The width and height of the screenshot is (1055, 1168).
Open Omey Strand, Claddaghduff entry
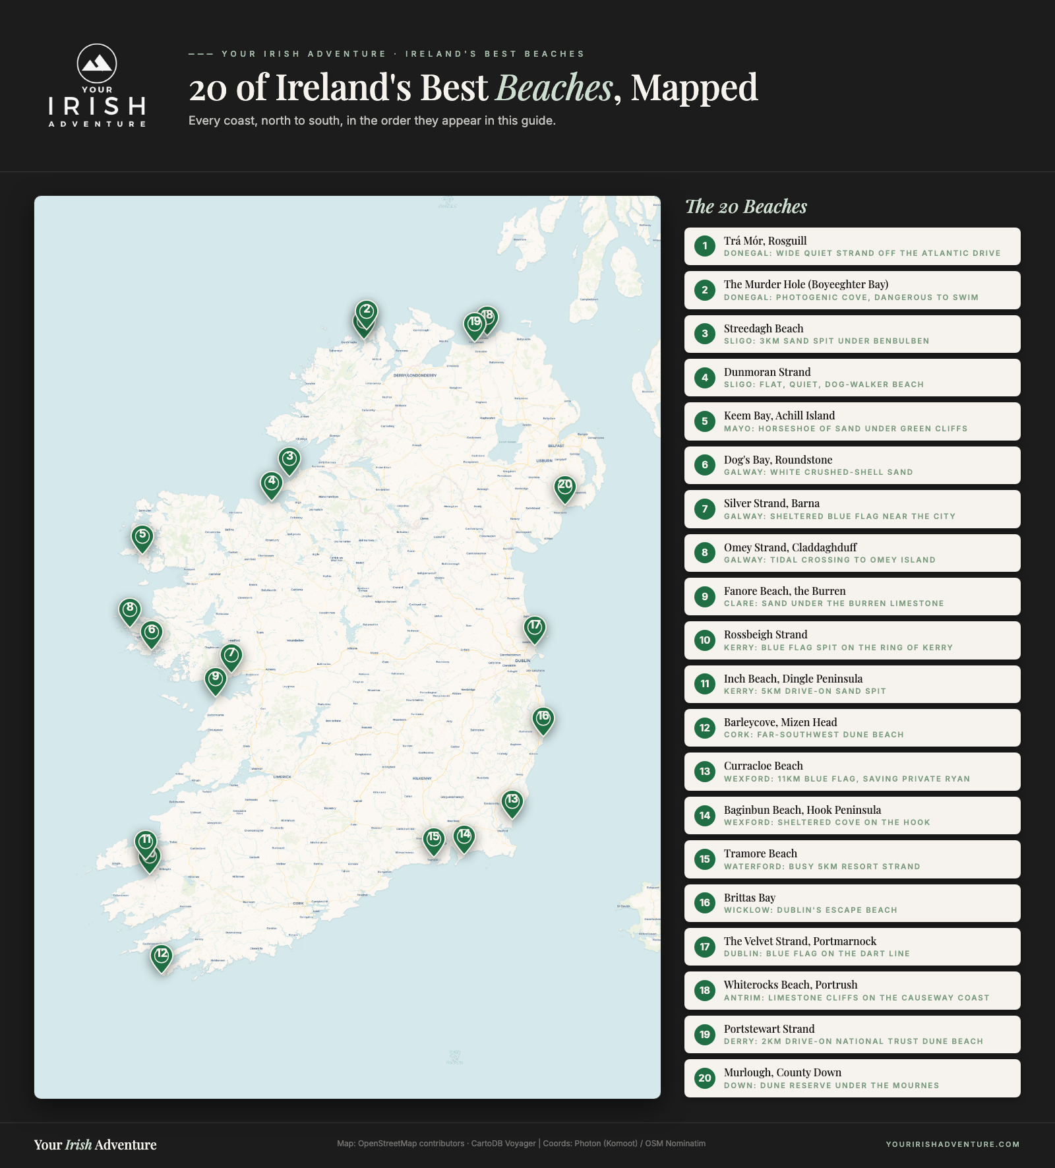pyautogui.click(x=853, y=553)
